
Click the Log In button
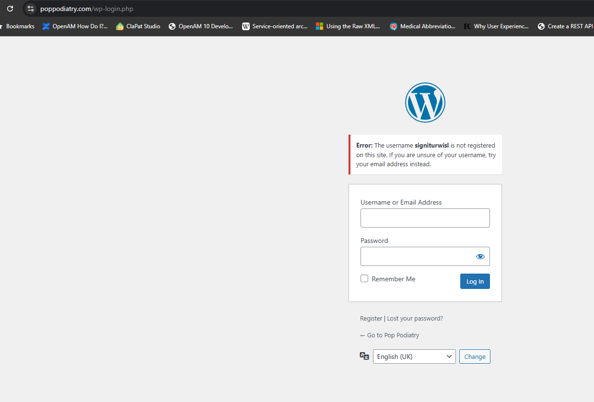pyautogui.click(x=475, y=281)
